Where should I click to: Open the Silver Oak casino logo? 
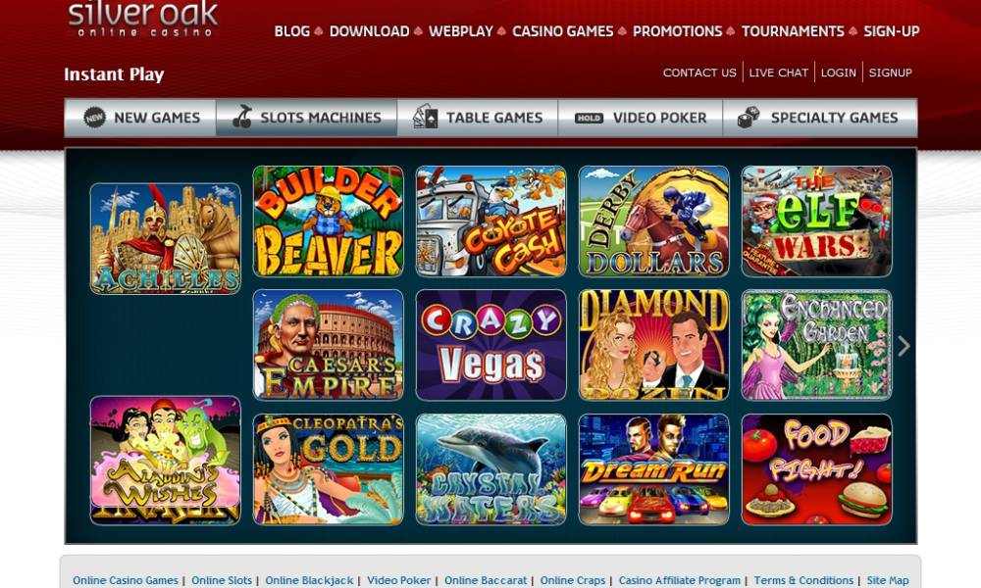point(143,19)
